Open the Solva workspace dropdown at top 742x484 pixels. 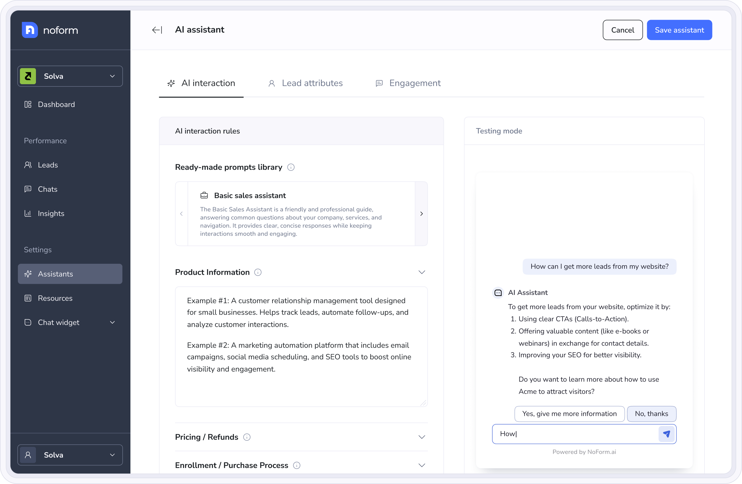[70, 76]
